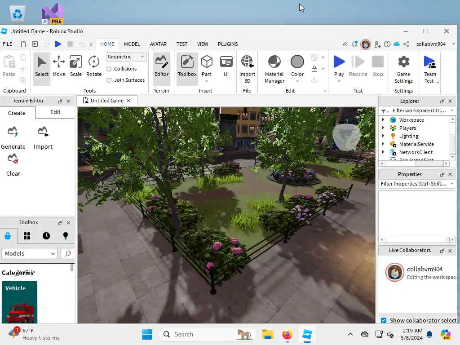460x345 pixels.
Task: Enable Join Surfaces checkbox
Action: 109,80
